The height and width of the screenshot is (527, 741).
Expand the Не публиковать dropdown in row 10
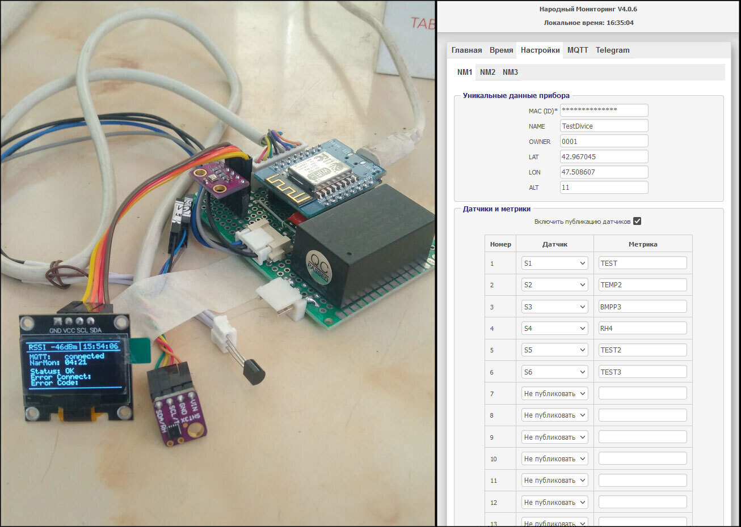click(554, 458)
